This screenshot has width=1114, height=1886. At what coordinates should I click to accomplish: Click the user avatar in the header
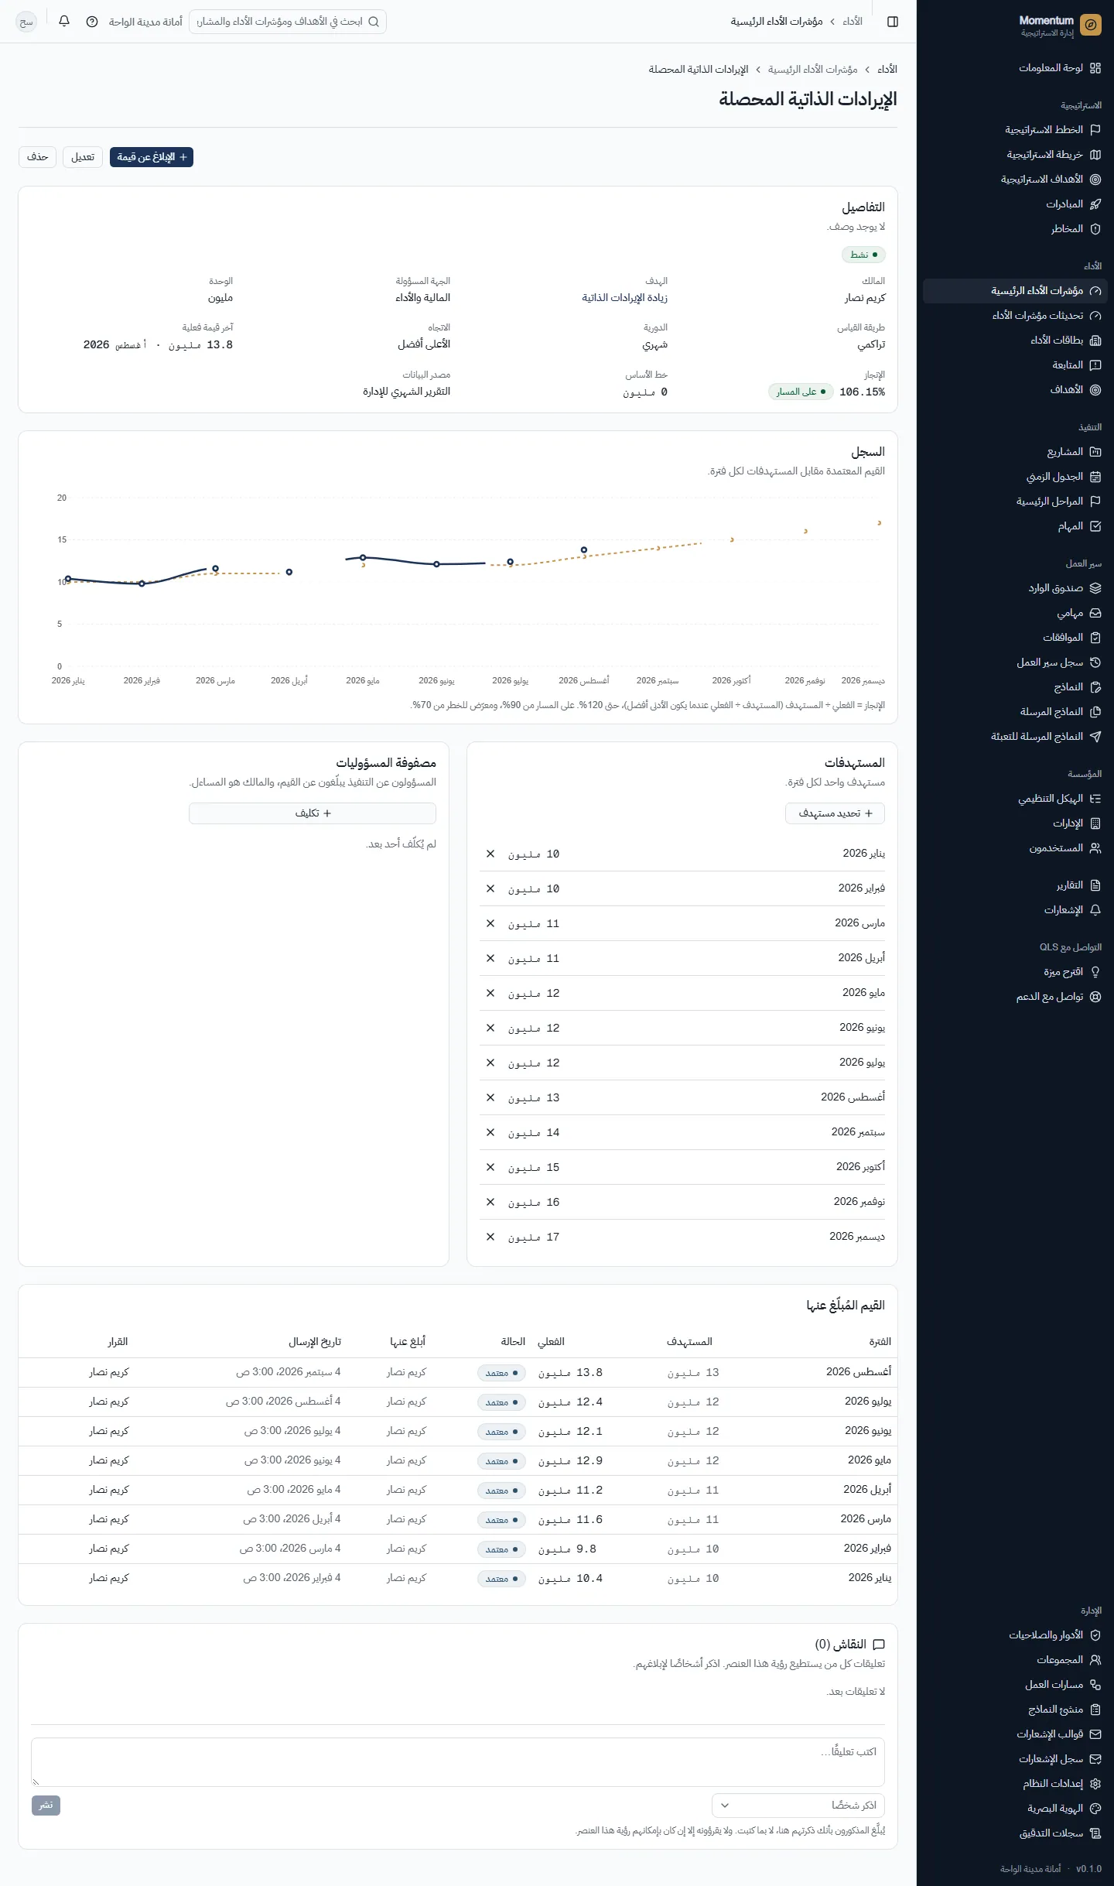(x=26, y=22)
